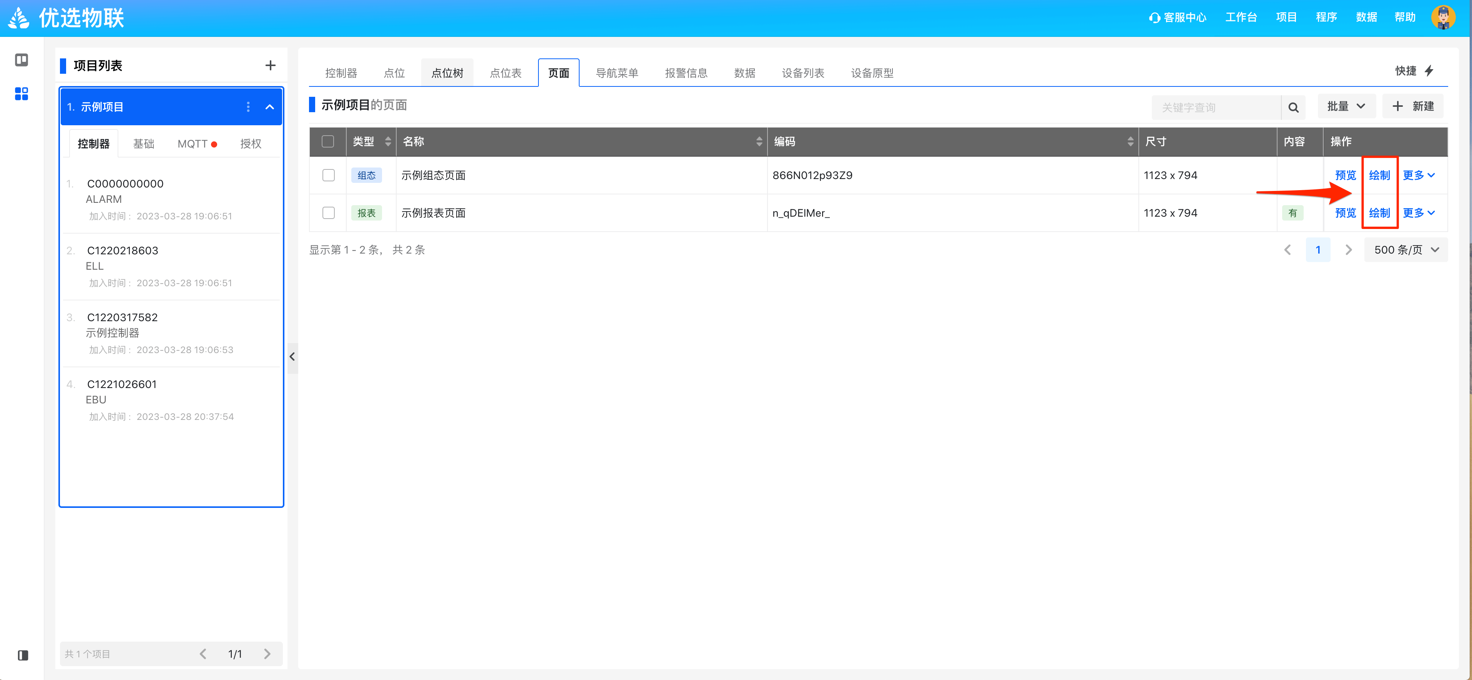Screen dimensions: 1472x680
Task: Click the 报表 type tag
Action: pos(366,213)
